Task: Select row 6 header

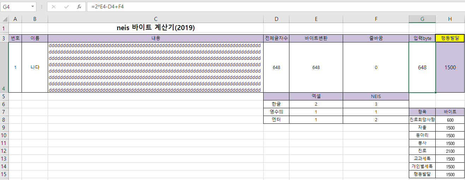Action: click(4, 104)
